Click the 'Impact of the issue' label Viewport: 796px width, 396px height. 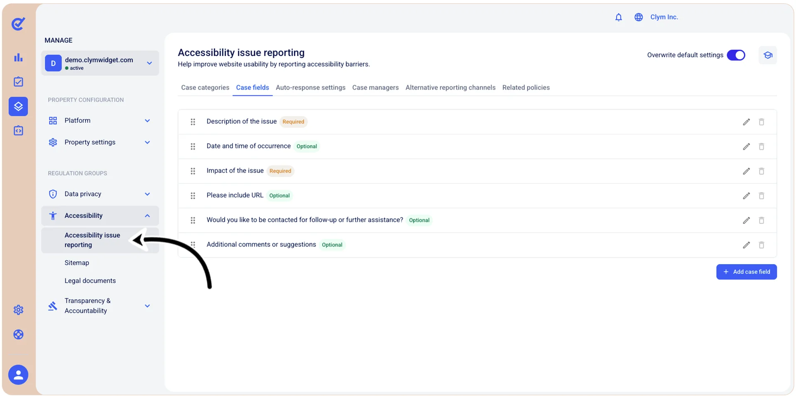(235, 170)
